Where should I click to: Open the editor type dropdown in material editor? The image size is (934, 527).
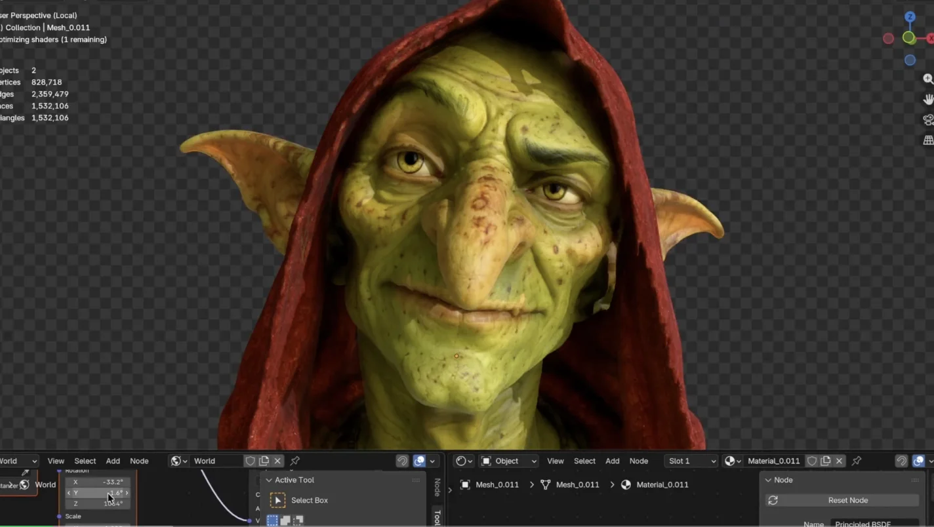[464, 461]
